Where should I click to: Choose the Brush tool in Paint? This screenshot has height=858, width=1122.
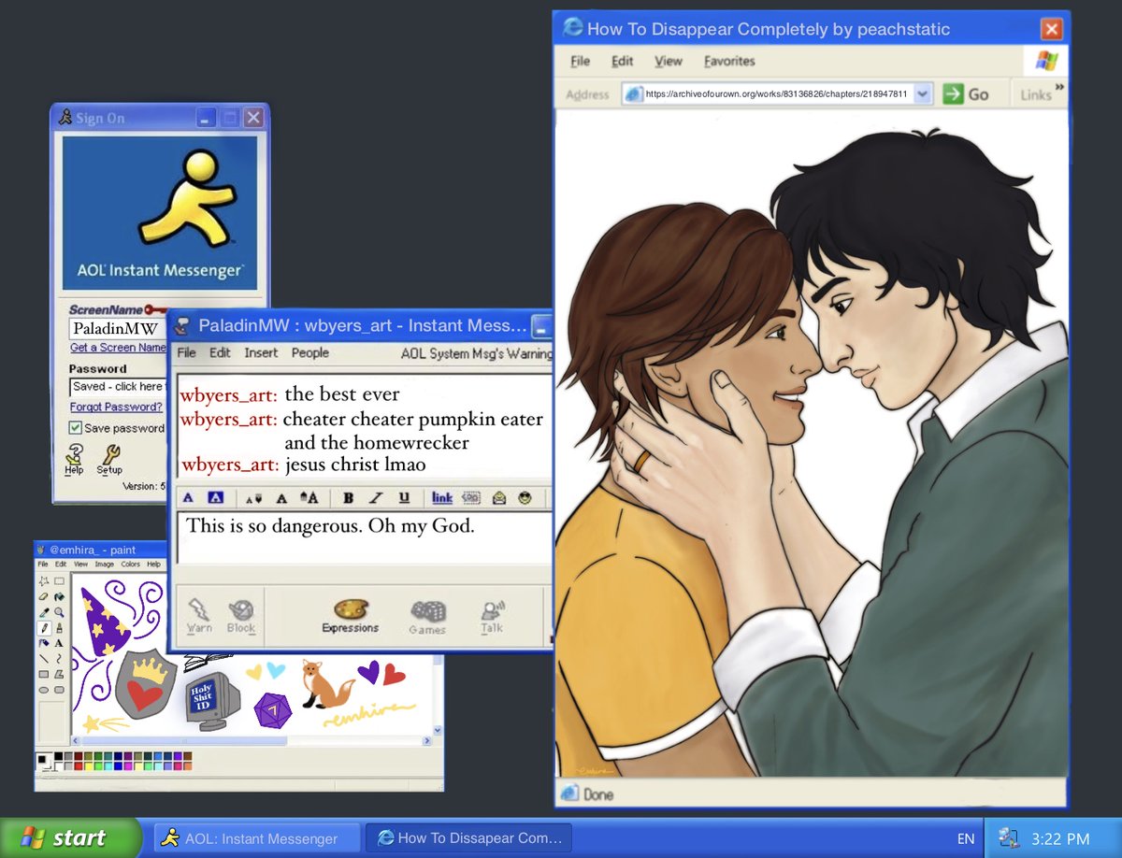click(59, 628)
